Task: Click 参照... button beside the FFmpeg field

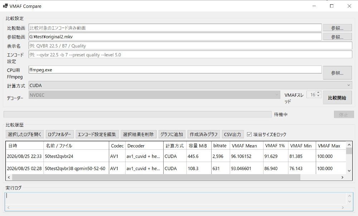Action: click(x=337, y=73)
